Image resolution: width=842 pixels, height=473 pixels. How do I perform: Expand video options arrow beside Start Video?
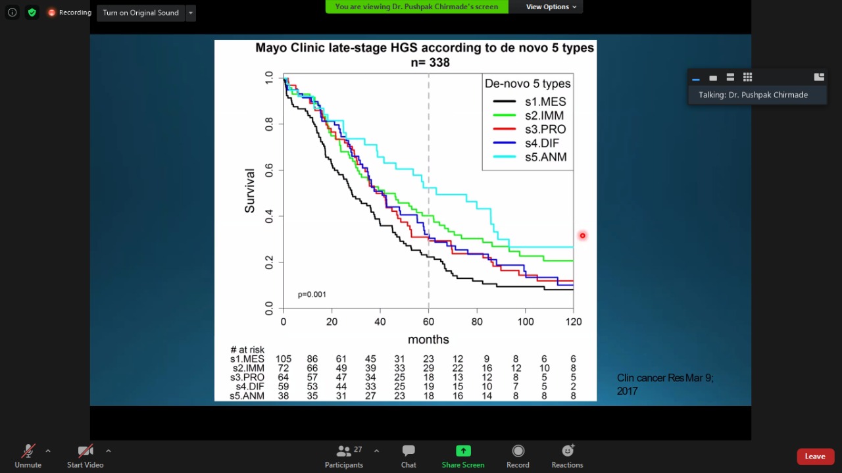108,451
